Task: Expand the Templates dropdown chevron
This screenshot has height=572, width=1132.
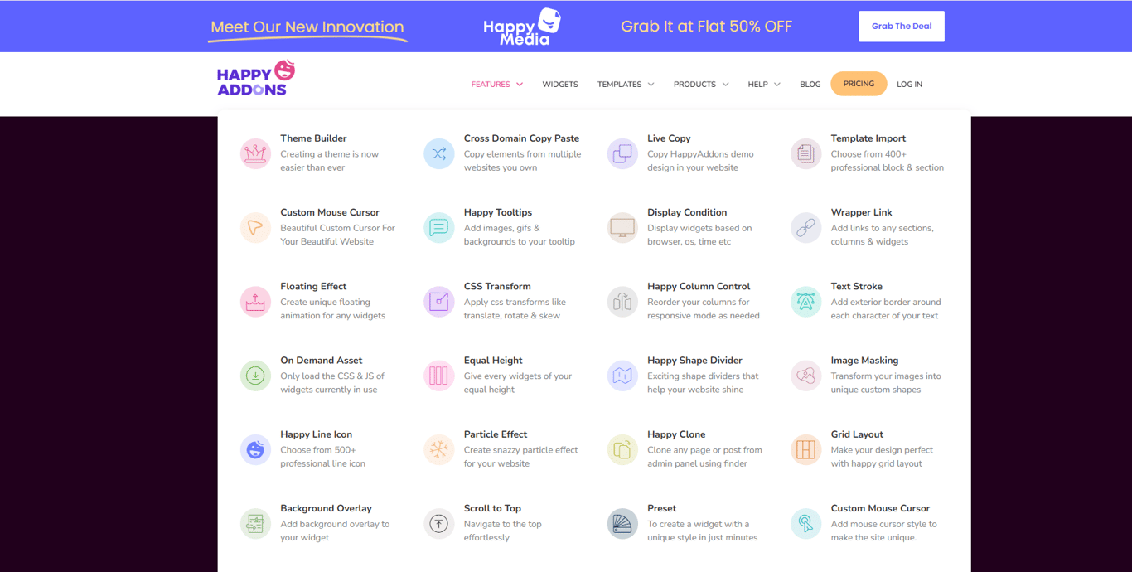Action: 651,85
